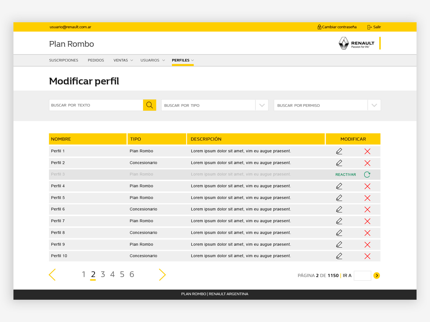Go to next page with right arrow

[x=162, y=275]
